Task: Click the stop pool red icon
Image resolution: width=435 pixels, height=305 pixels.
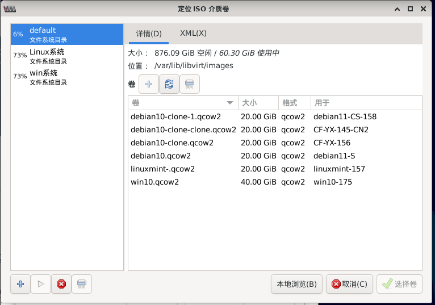Action: coord(61,284)
